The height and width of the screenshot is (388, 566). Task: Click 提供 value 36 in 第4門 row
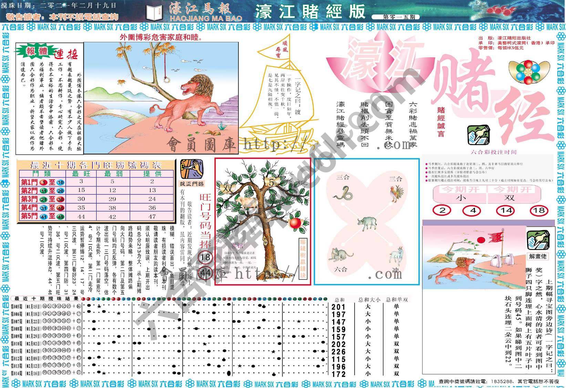[x=152, y=207]
